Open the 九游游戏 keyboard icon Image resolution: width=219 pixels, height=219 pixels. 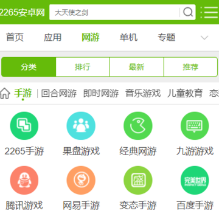[x=195, y=126]
